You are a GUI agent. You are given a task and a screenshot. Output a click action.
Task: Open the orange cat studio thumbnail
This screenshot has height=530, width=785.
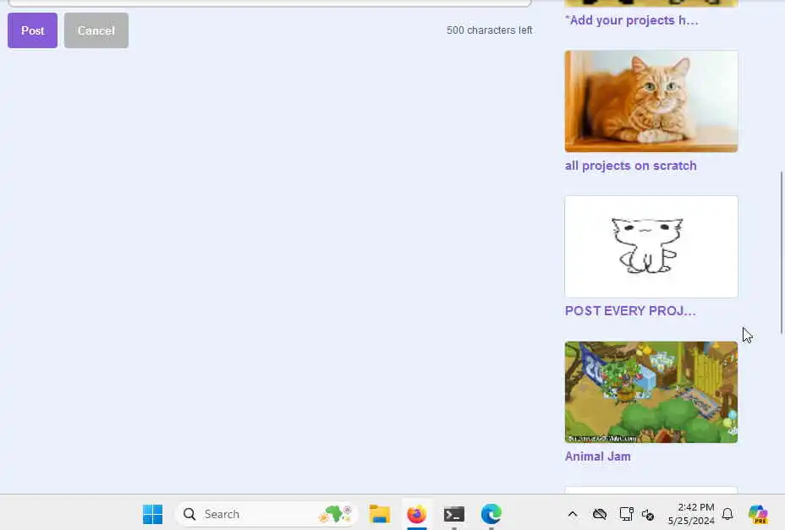651,101
